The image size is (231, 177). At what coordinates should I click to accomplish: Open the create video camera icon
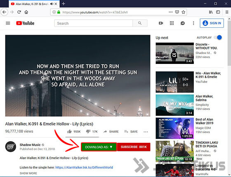pyautogui.click(x=161, y=23)
